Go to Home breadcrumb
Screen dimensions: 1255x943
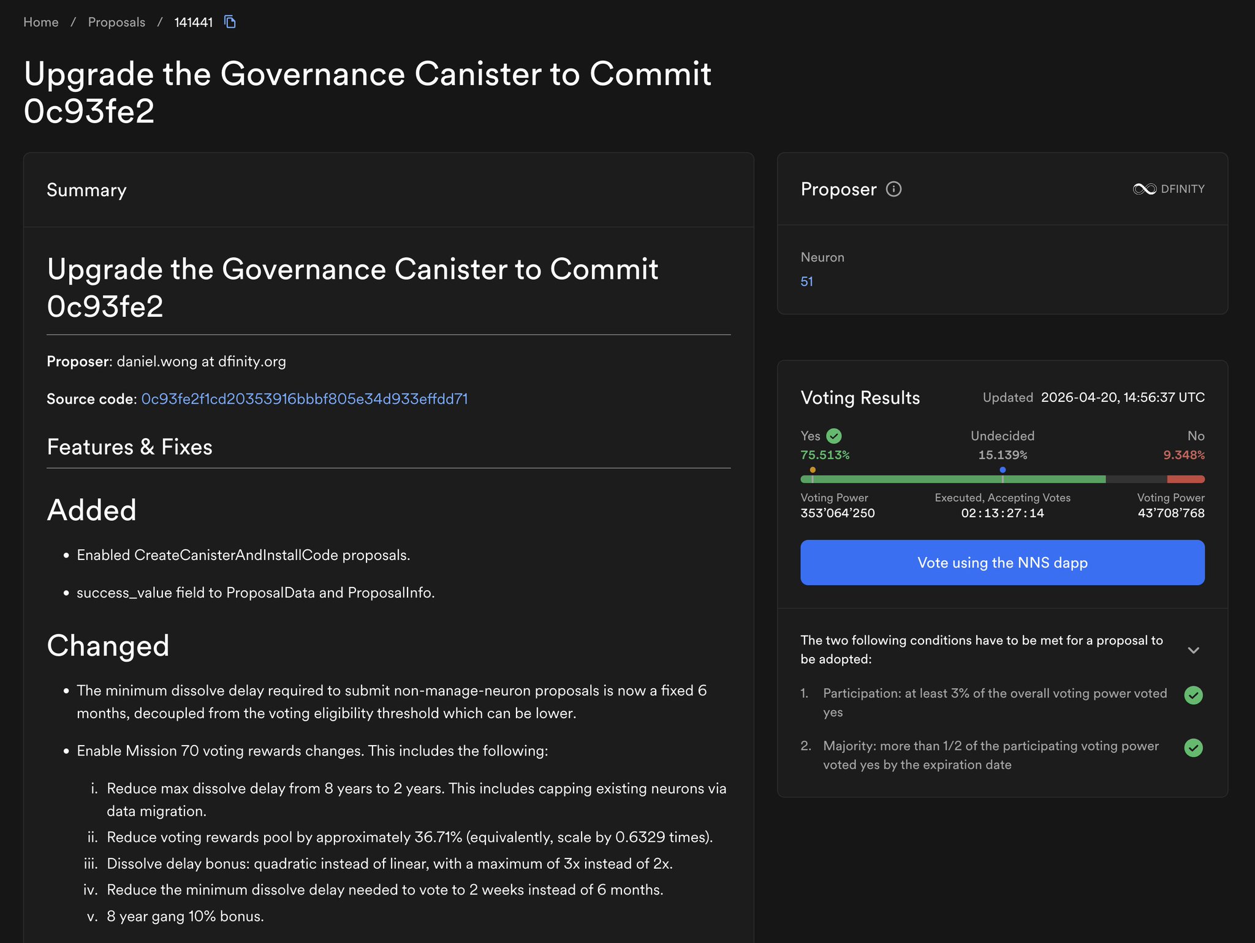pos(41,22)
